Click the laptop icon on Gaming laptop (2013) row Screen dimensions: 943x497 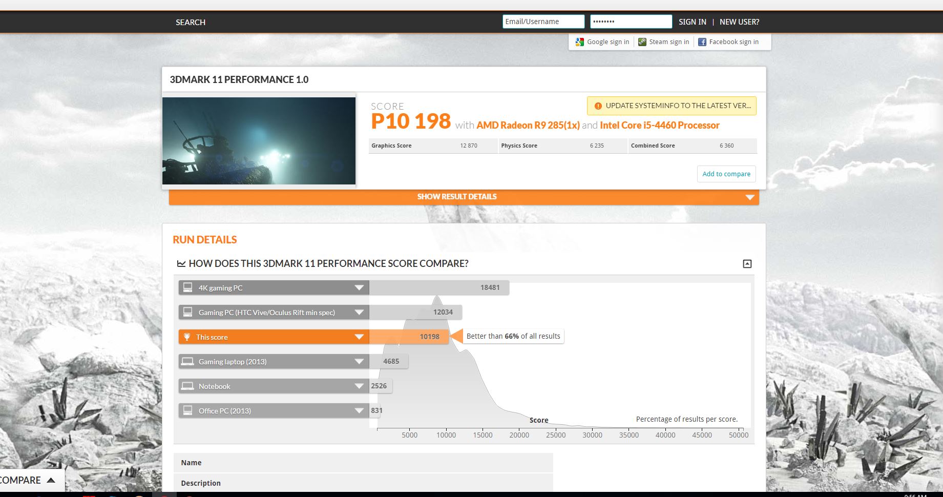click(x=188, y=362)
